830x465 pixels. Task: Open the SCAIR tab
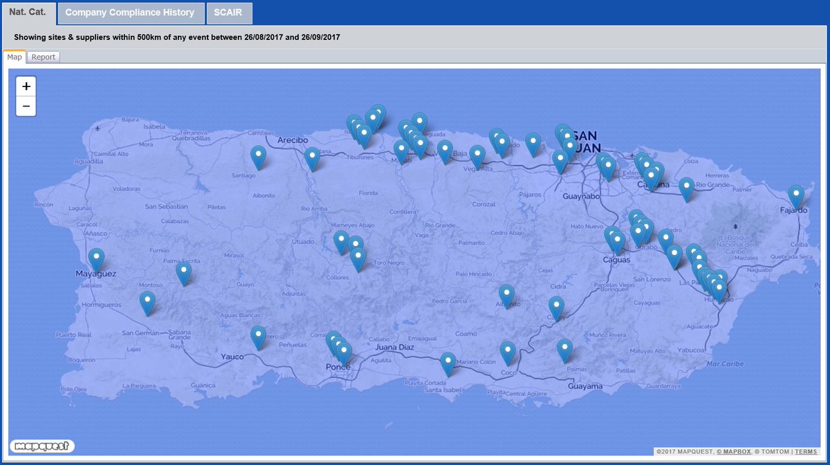229,12
